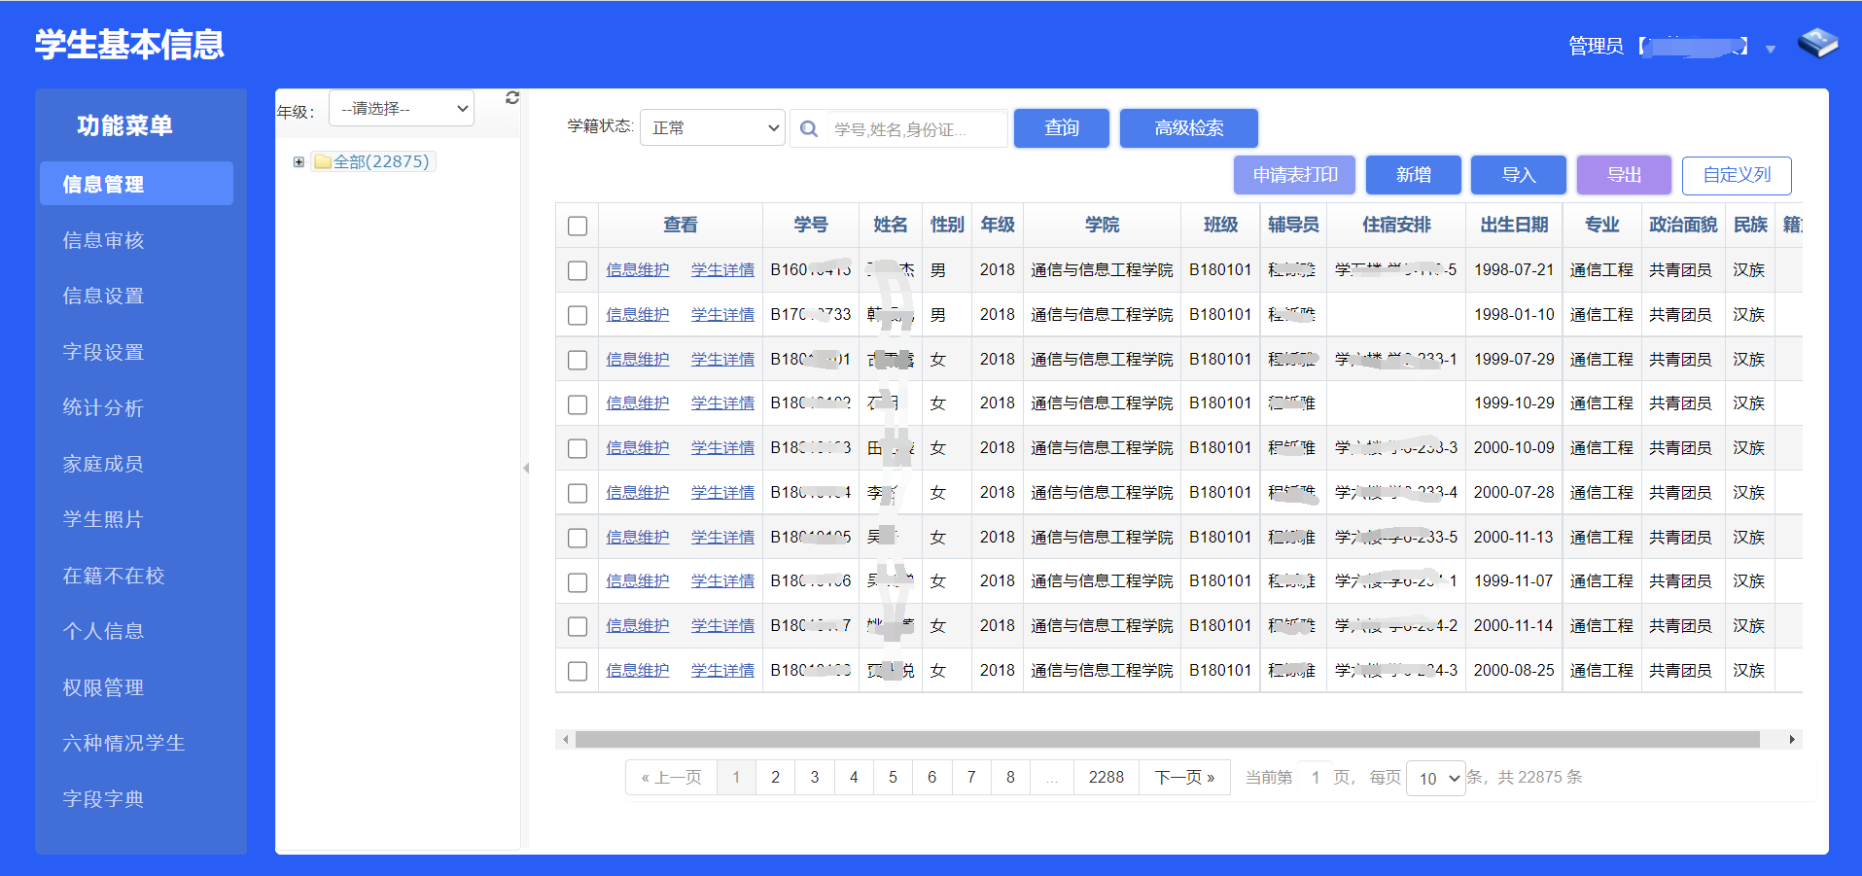Viewport: 1862px width, 876px height.
Task: Select 信息管理 in the function menu
Action: tap(136, 184)
